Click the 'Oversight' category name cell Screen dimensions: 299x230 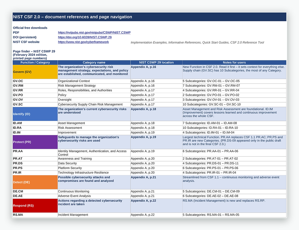click(x=94, y=100)
